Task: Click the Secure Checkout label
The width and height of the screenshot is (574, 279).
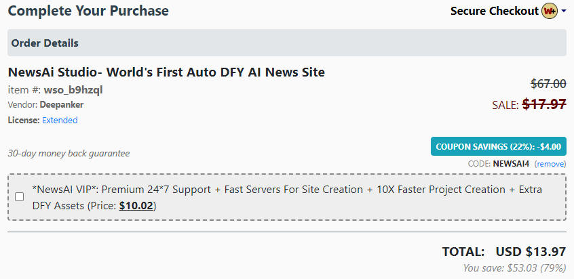Action: (x=495, y=12)
